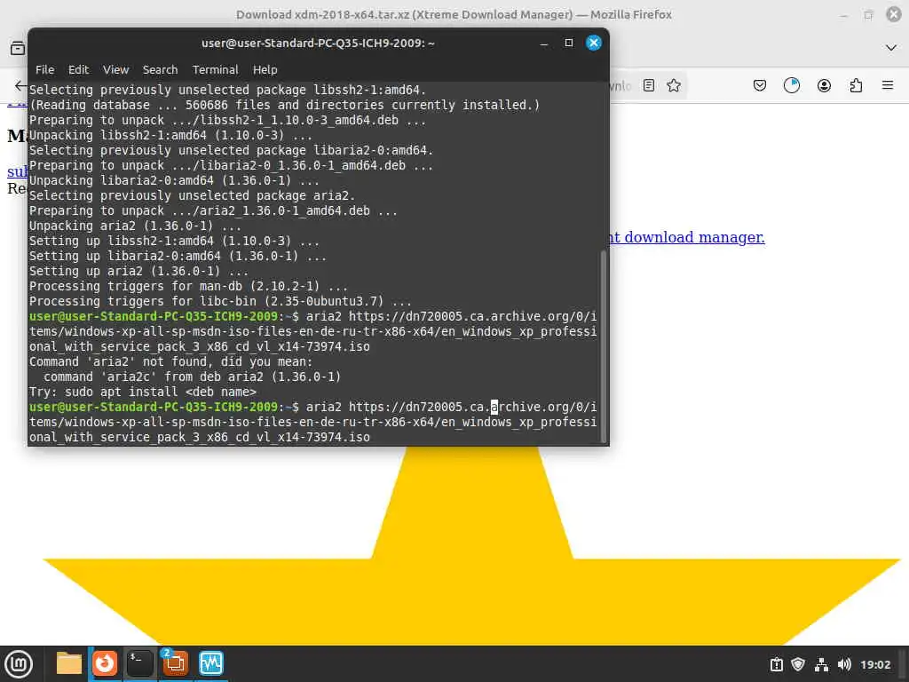Screen dimensions: 909x682
Task: Click 'Command 'aria2' not found' message line
Action: pos(171,362)
